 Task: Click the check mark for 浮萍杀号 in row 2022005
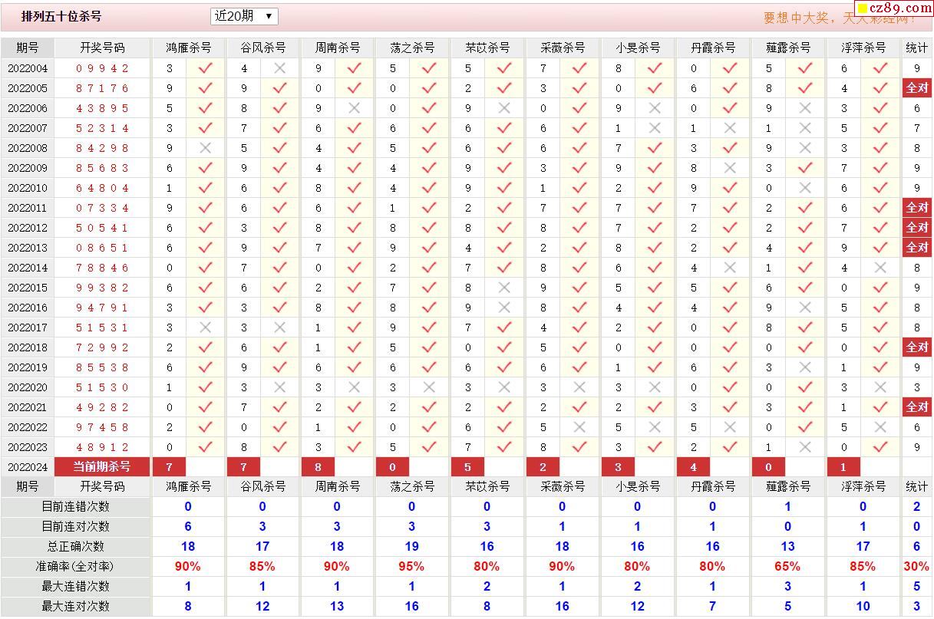tap(880, 88)
